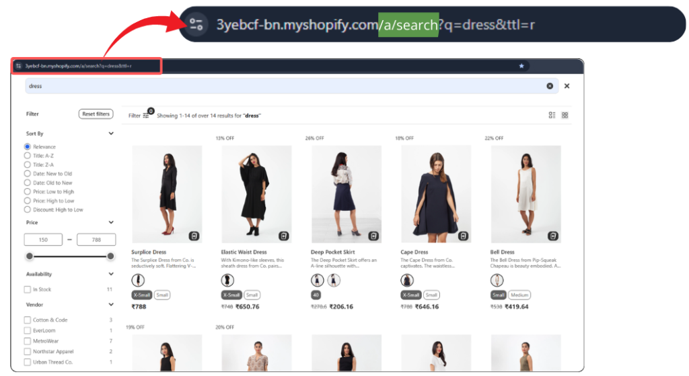Viewport: 689px width, 376px height.
Task: Check the Urban Thread Co. vendor box
Action: pos(27,362)
